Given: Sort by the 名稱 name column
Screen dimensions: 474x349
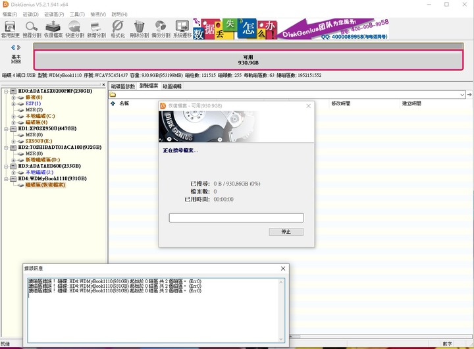Looking at the screenshot, I should point(124,103).
